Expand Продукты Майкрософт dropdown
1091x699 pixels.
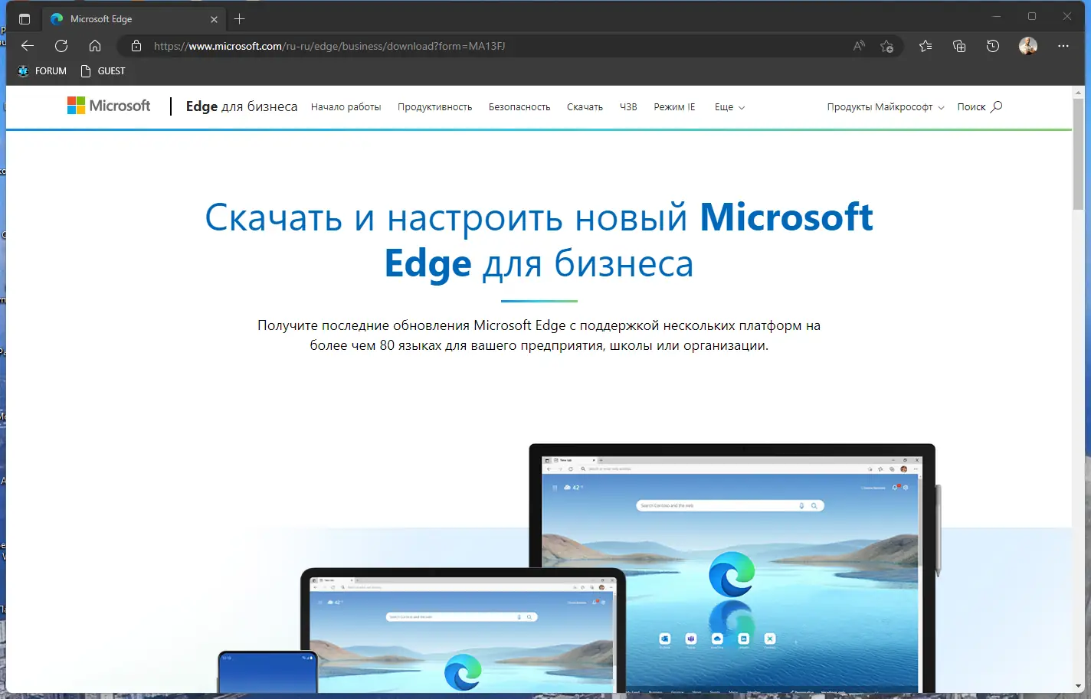pyautogui.click(x=886, y=107)
